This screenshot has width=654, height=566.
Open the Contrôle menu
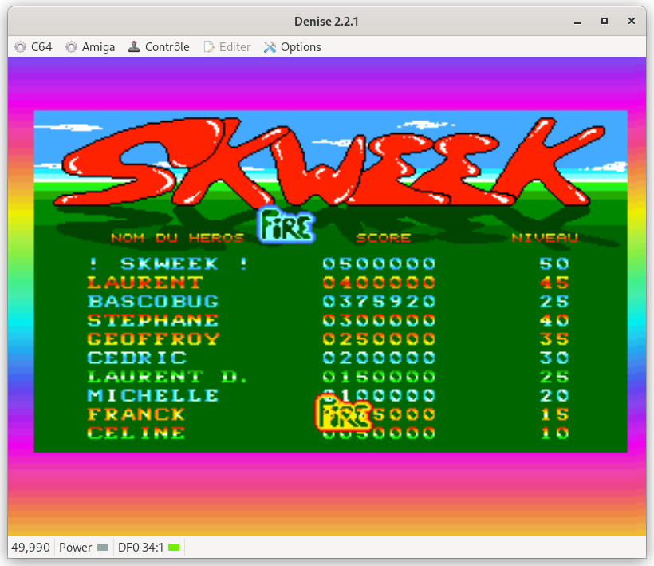[159, 47]
